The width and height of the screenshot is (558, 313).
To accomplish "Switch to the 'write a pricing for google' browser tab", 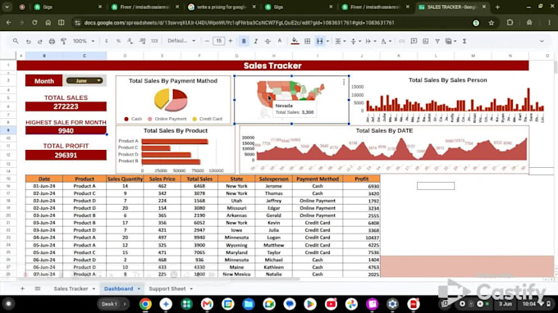I will click(222, 7).
